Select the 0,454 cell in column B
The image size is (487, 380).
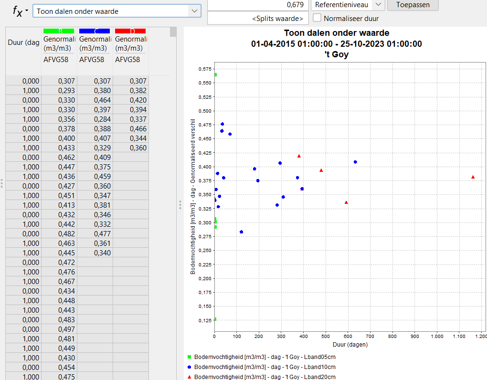pyautogui.click(x=59, y=367)
